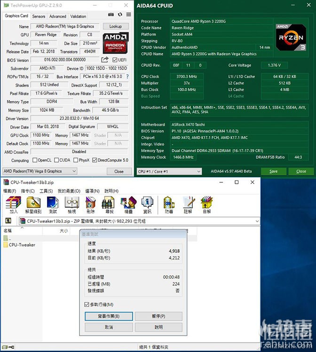This screenshot has height=352, width=316.
Task: Click the WinRAR SFX self-extract icon
Action: [x=206, y=204]
